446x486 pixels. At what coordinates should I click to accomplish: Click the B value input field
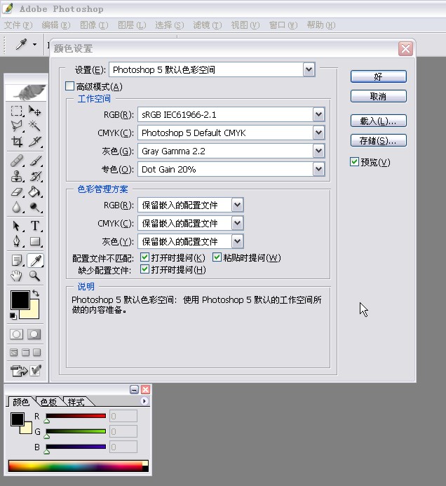tap(123, 447)
